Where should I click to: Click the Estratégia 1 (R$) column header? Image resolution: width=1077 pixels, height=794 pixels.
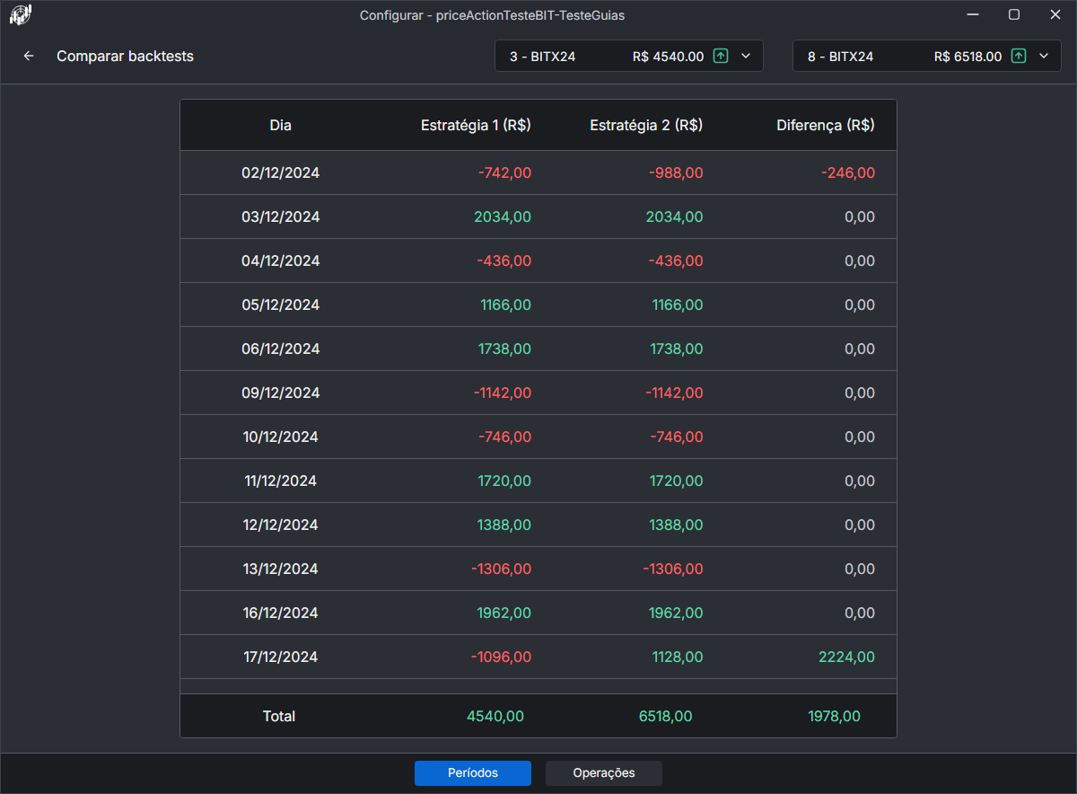point(476,126)
